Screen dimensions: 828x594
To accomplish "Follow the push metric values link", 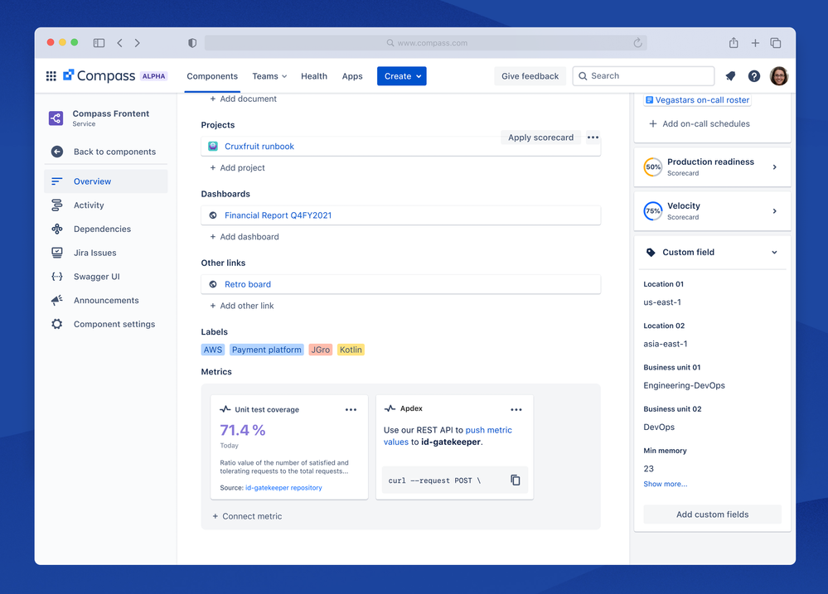I will (x=448, y=436).
